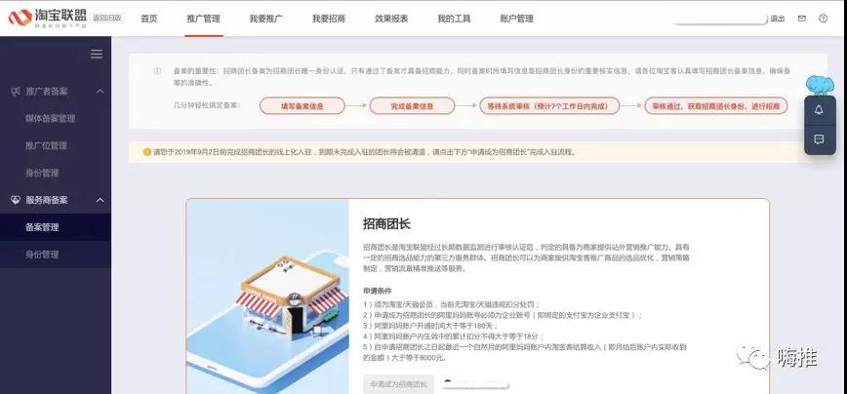The image size is (847, 394).
Task: Click the 申请条件 label
Action: tap(377, 291)
